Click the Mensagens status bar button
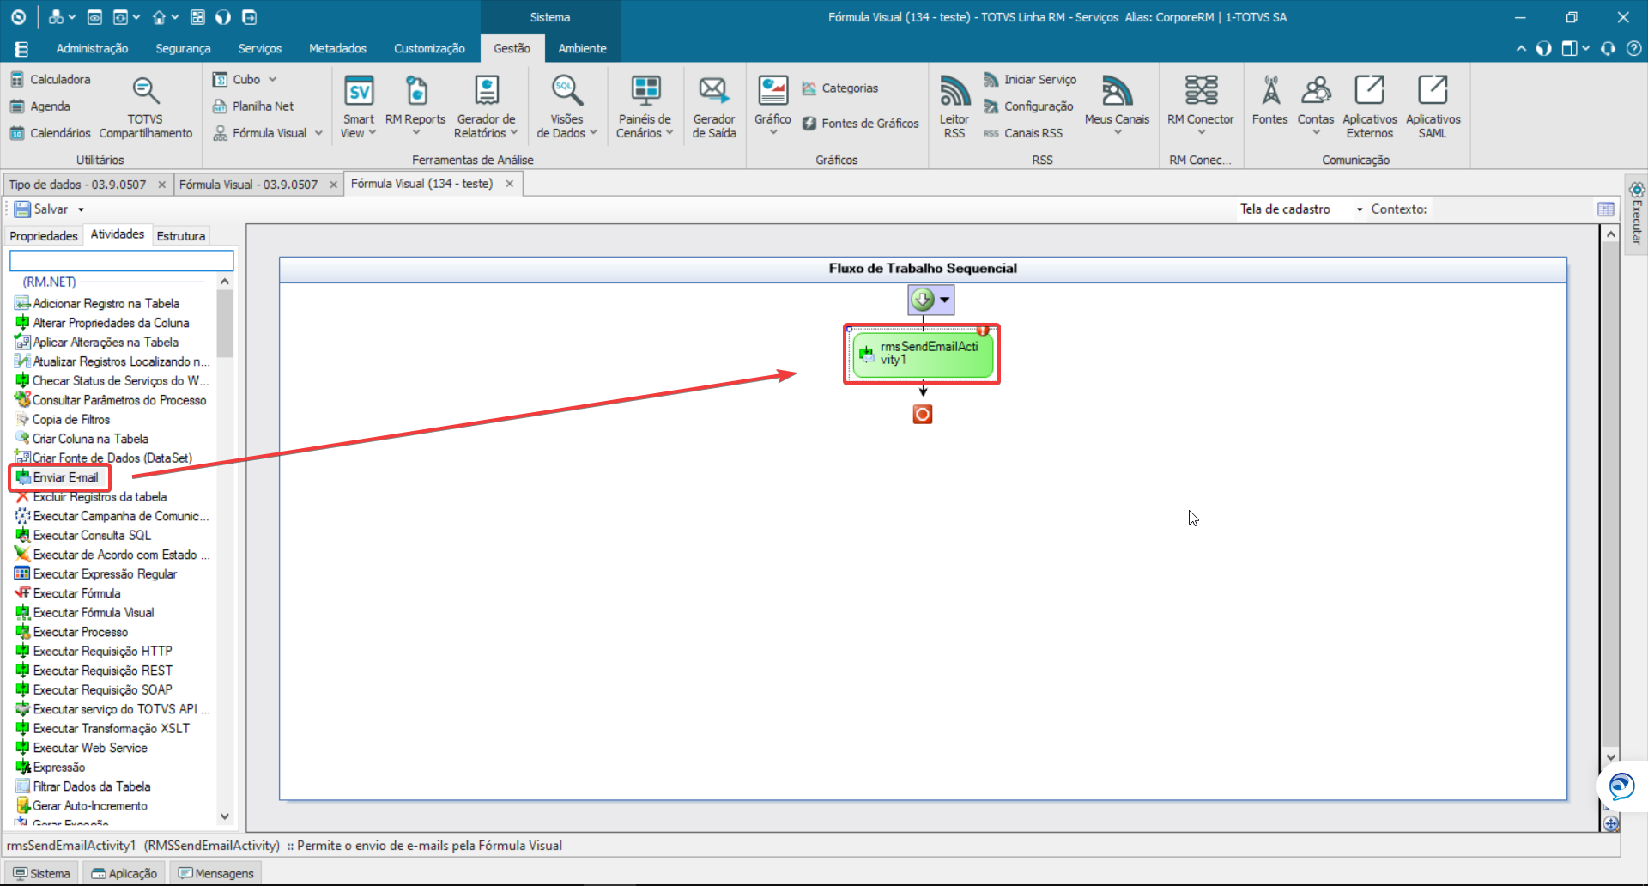 (215, 873)
